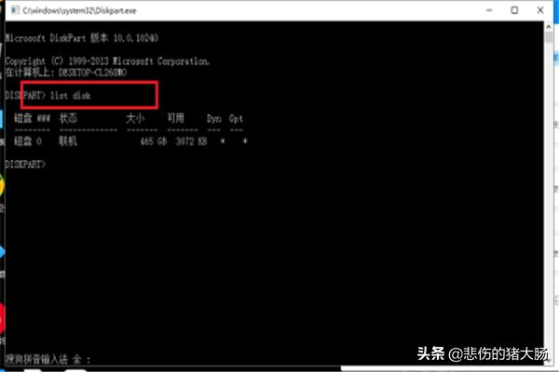Open the Diskpart window system menu icon
The width and height of the screenshot is (559, 372).
tap(15, 10)
